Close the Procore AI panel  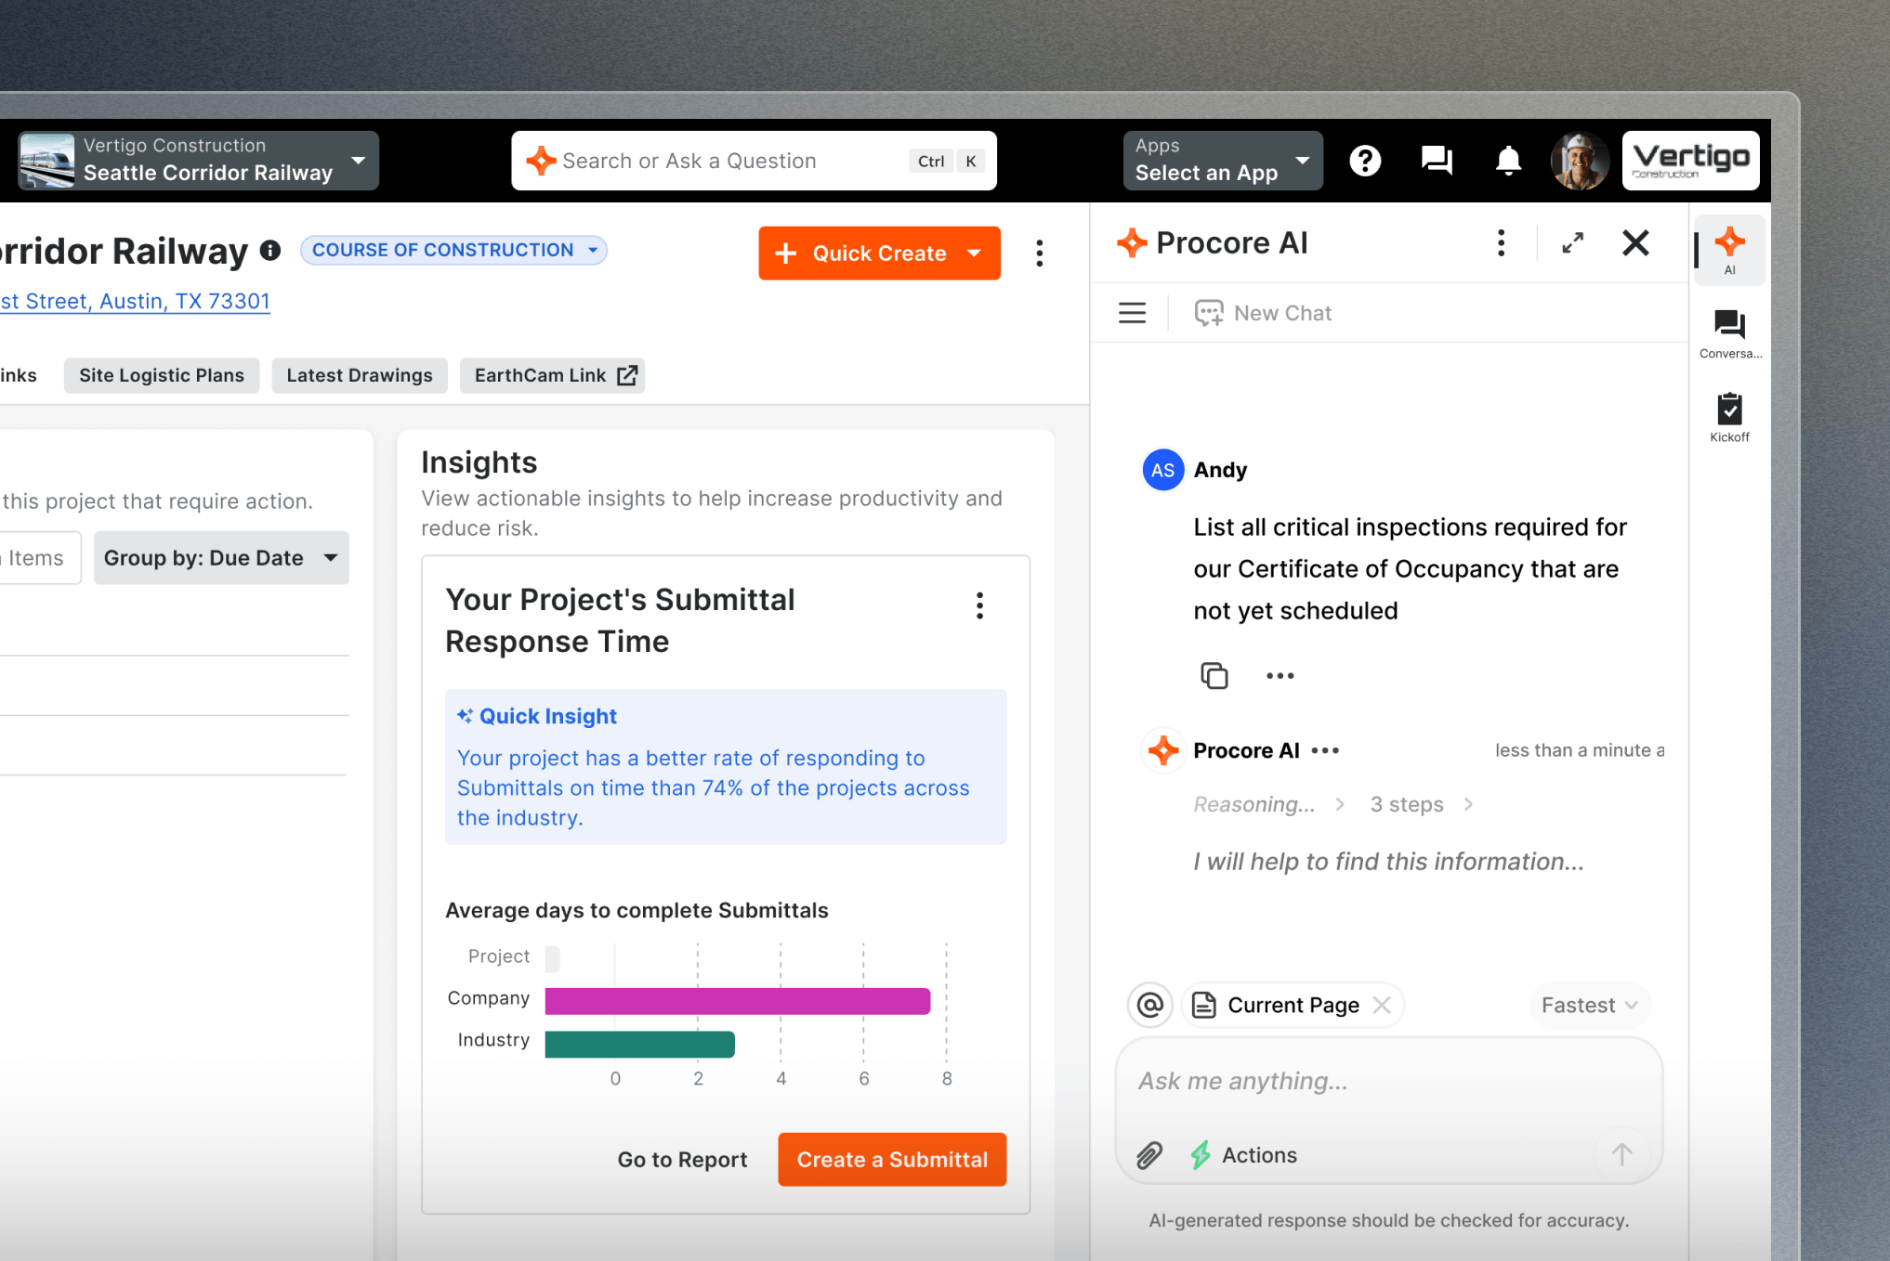point(1635,243)
